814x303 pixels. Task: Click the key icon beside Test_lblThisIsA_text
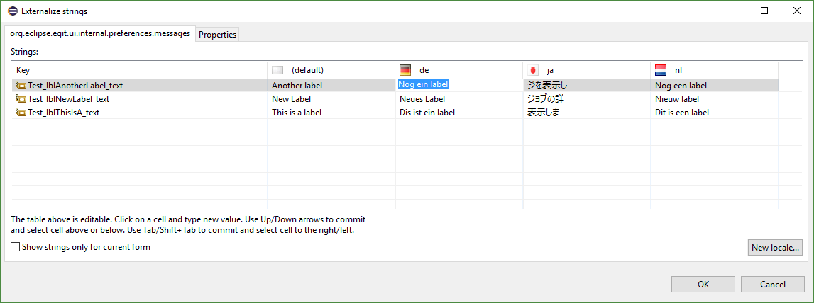21,113
